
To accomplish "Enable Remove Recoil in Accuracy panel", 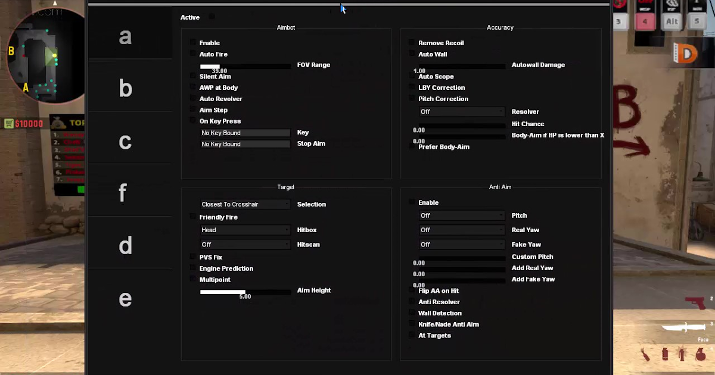I will click(x=411, y=43).
